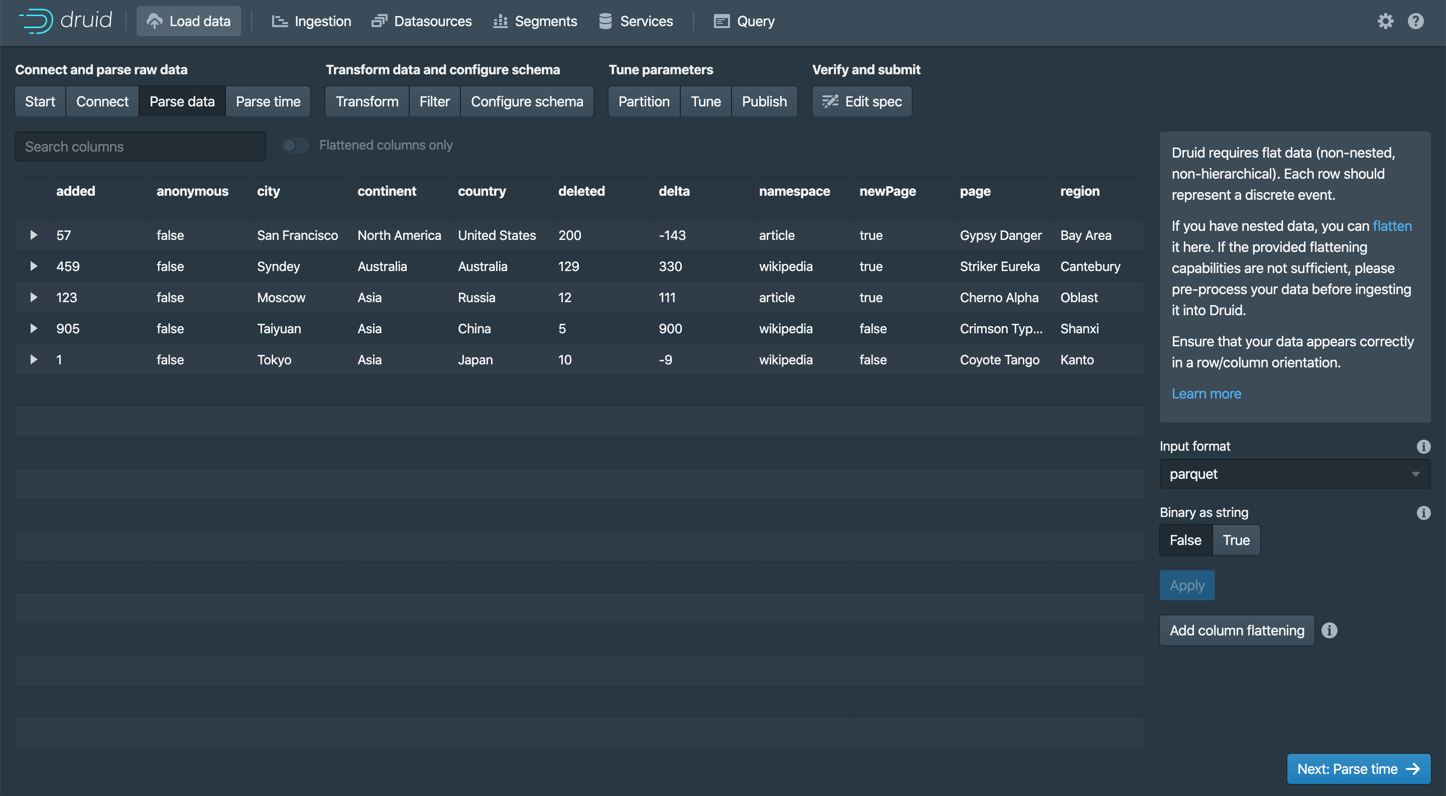Go to the Configure schema step
Viewport: 1446px width, 796px height.
click(527, 101)
